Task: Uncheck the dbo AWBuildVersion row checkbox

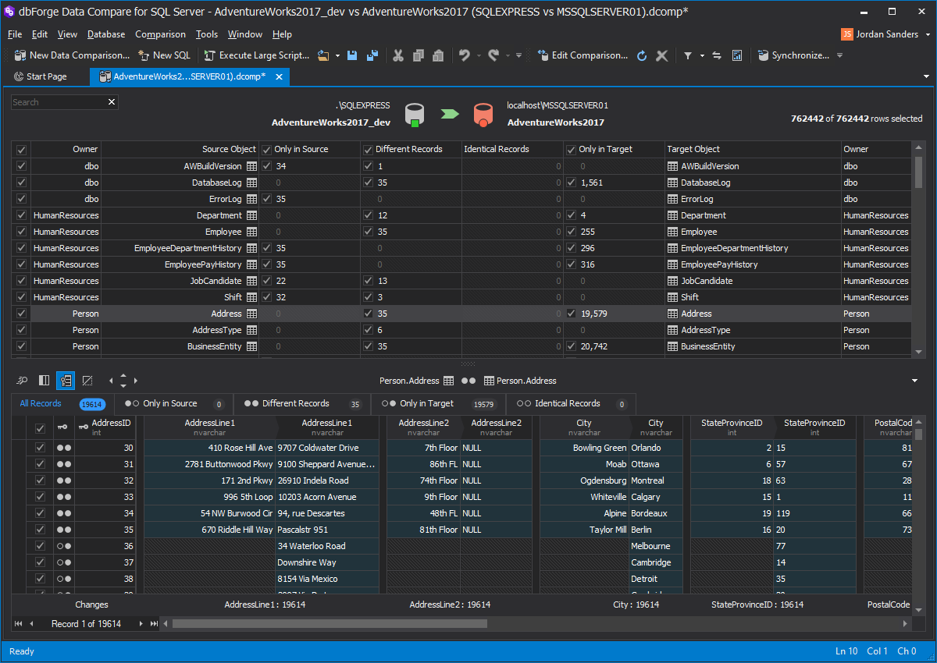Action: 21,166
